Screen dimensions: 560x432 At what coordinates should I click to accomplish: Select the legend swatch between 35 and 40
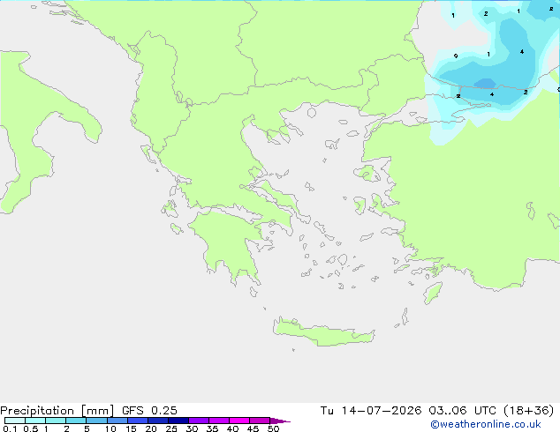[x=219, y=421]
